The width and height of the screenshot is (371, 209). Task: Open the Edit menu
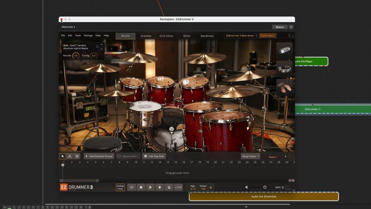[x=70, y=36]
